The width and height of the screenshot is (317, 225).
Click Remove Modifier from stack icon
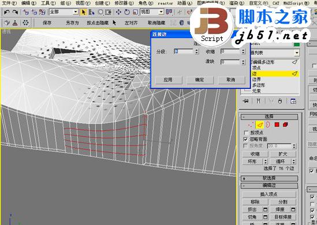280,101
